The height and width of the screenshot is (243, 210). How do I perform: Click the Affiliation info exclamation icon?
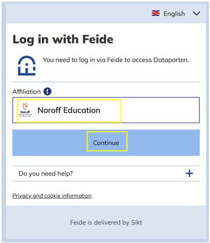click(x=47, y=91)
